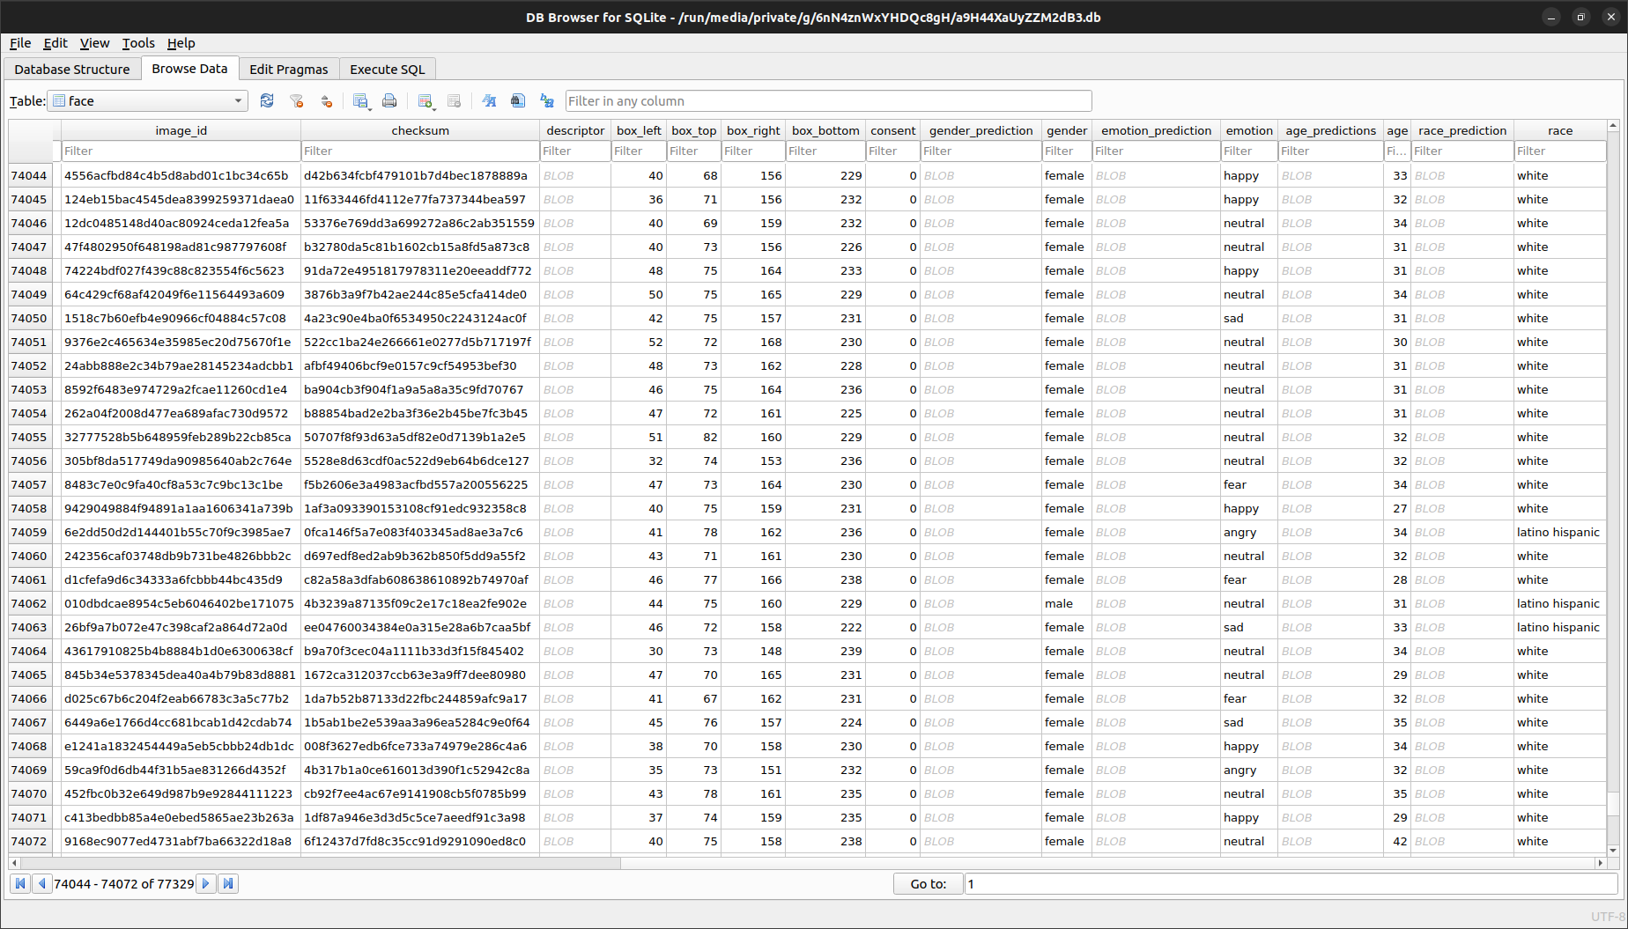The width and height of the screenshot is (1628, 929).
Task: Open the Help menu
Action: point(181,43)
